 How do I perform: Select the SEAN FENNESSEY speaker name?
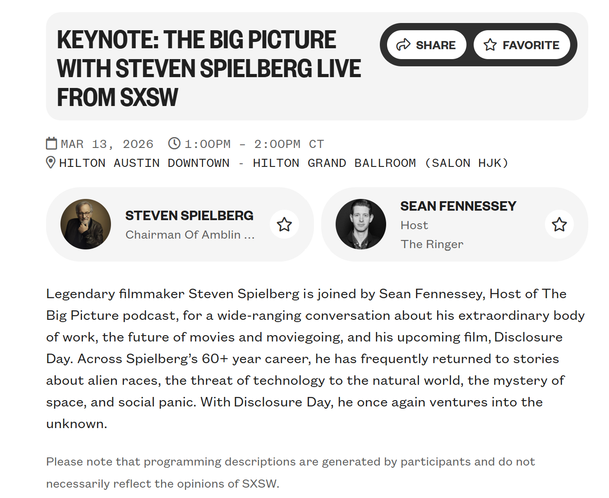tap(458, 206)
